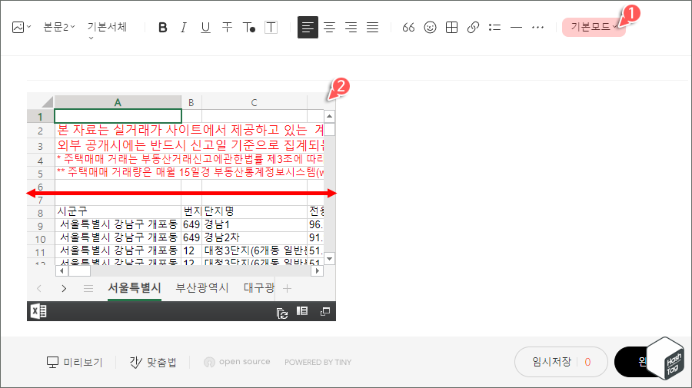Screen dimensions: 692x388
Task: Click the red notice text in row 3
Action: tap(191, 145)
